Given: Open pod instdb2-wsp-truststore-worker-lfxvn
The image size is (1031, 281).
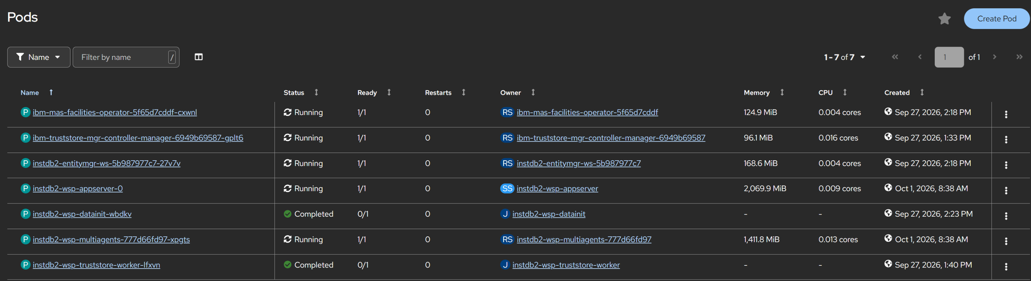Looking at the screenshot, I should pos(96,265).
